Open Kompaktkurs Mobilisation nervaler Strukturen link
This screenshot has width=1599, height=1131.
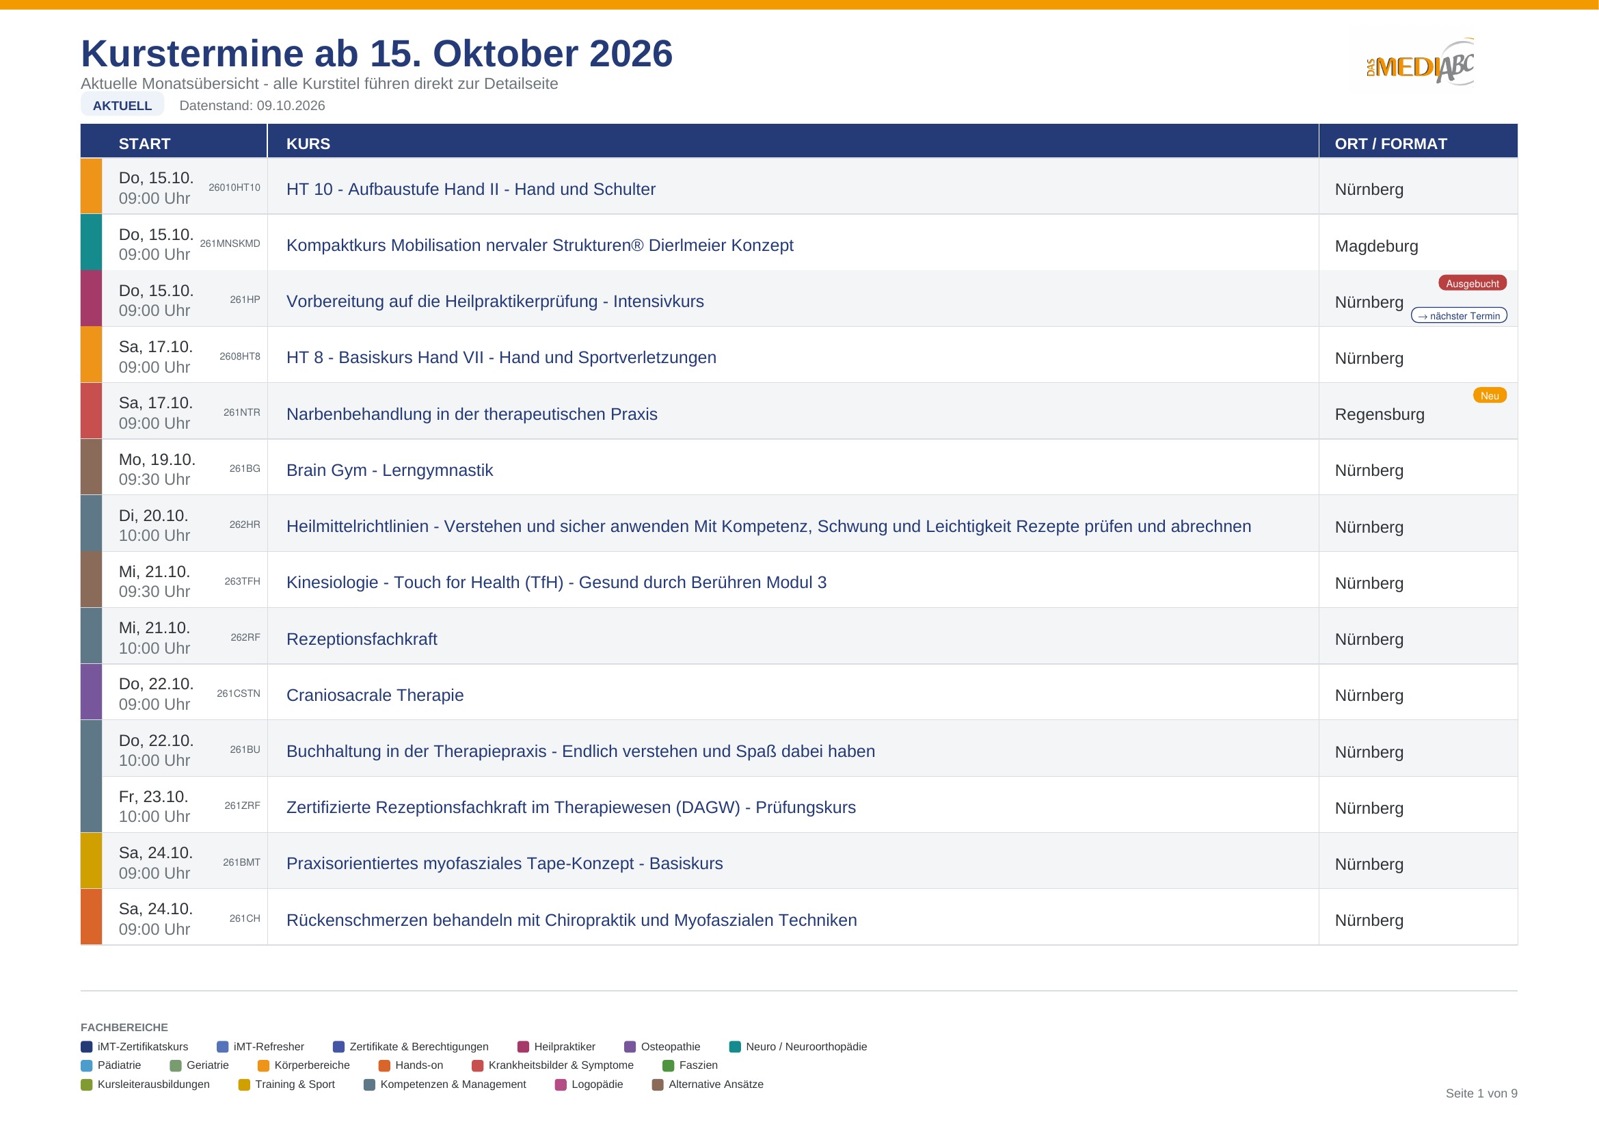tap(540, 245)
